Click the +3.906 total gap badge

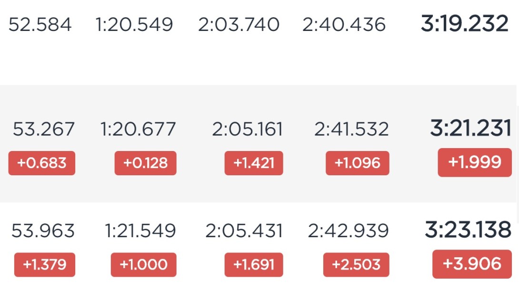coord(472,264)
